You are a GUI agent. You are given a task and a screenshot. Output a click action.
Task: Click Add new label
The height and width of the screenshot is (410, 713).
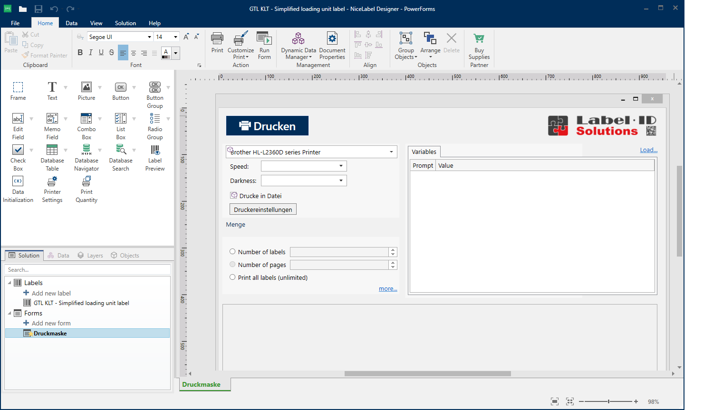point(47,293)
